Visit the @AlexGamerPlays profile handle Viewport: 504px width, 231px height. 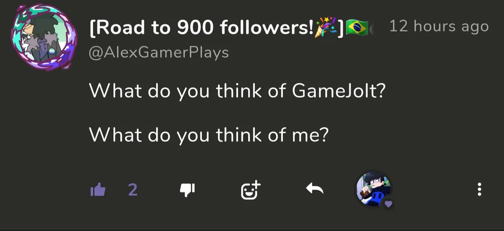coord(159,53)
